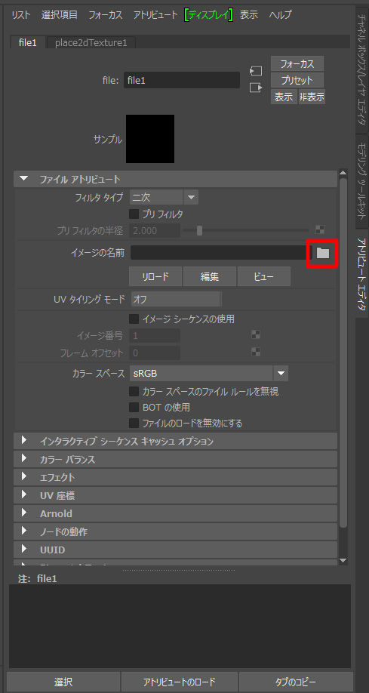
Task: Enable the BOT の使用 checkbox
Action: point(134,407)
